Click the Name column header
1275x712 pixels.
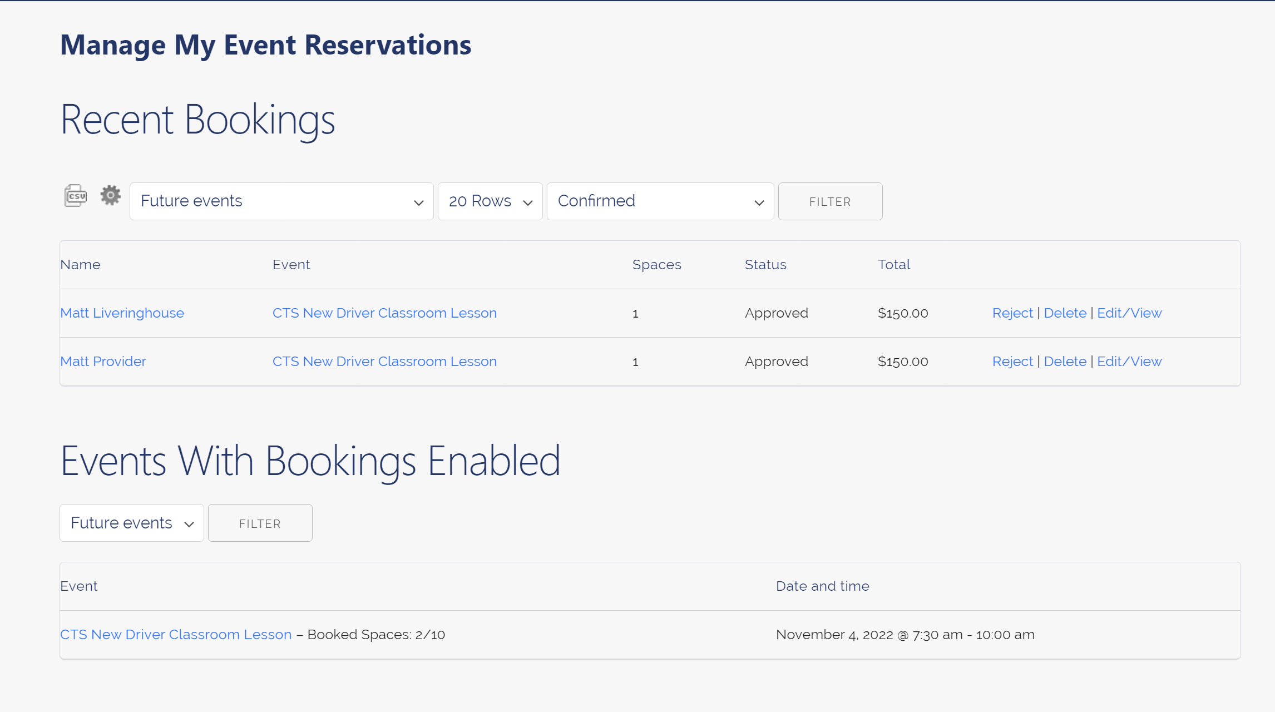pos(80,265)
